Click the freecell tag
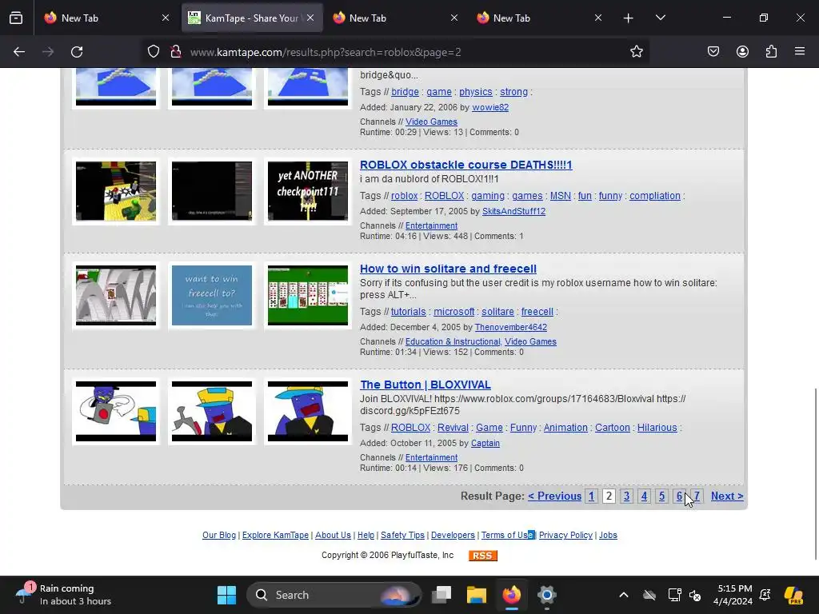This screenshot has height=614, width=819. coord(537,311)
